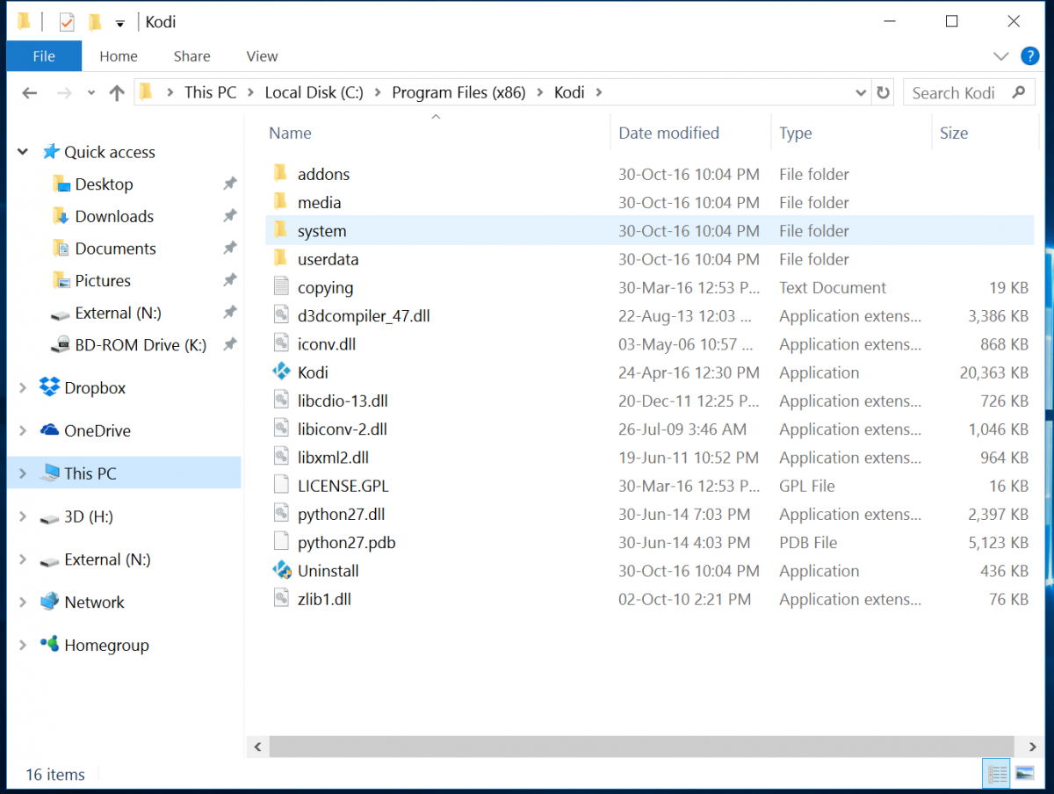Screen dimensions: 1054x794
Task: Switch to large icons view
Action: click(1024, 774)
